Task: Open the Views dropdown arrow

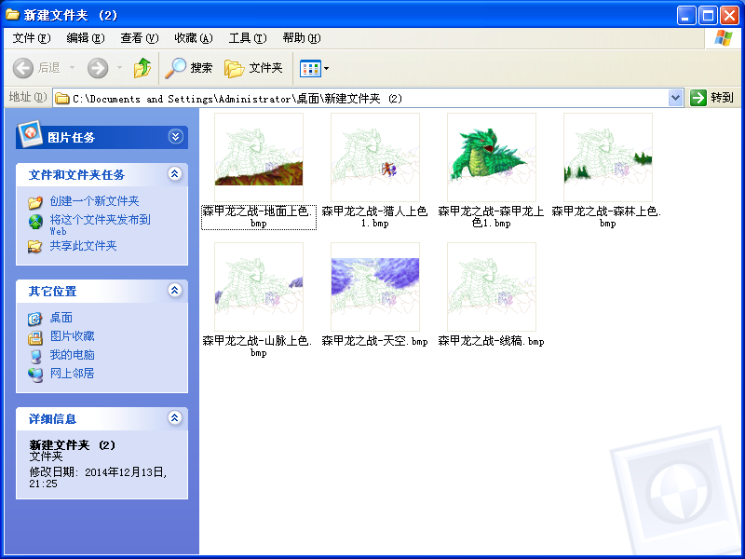Action: pos(327,68)
